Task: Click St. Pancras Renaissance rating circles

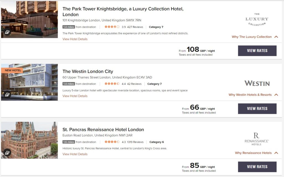Action: click(112, 142)
